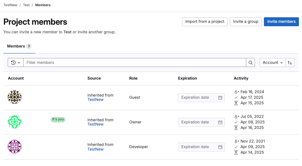302x166 pixels.
Task: Open calendar icon in Guest expiration field
Action: pos(220,98)
